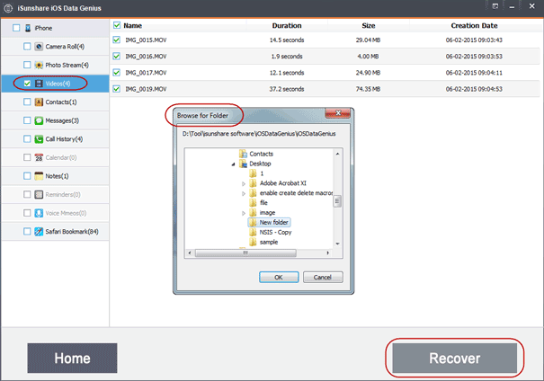This screenshot has width=544, height=381.
Task: Toggle the Videos category checkbox
Action: tap(27, 84)
